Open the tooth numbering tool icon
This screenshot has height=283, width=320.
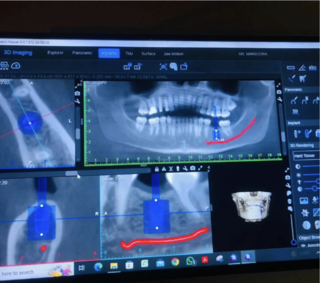coord(302,79)
